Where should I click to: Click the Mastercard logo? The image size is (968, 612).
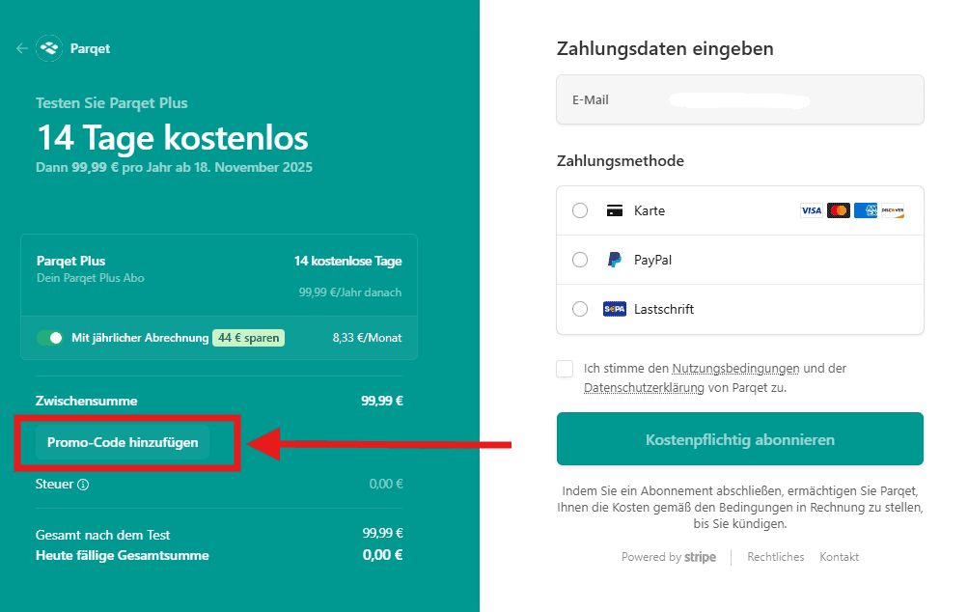(x=838, y=210)
